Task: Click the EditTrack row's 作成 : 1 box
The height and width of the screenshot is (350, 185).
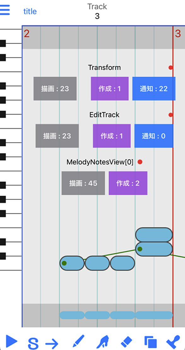Action: tap(111, 136)
